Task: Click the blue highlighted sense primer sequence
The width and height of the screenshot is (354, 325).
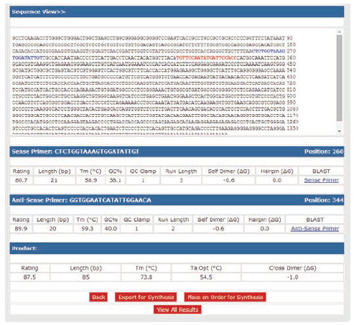Action: 268,51
